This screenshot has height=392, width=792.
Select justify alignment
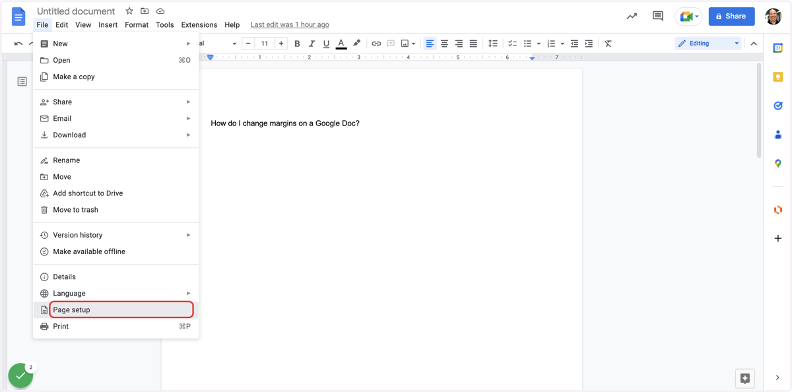473,44
